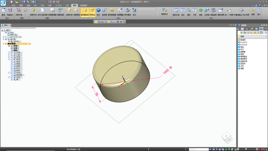Click the 高质量渲染 rendering icon
Image resolution: width=268 pixels, height=151 pixels.
85,12
